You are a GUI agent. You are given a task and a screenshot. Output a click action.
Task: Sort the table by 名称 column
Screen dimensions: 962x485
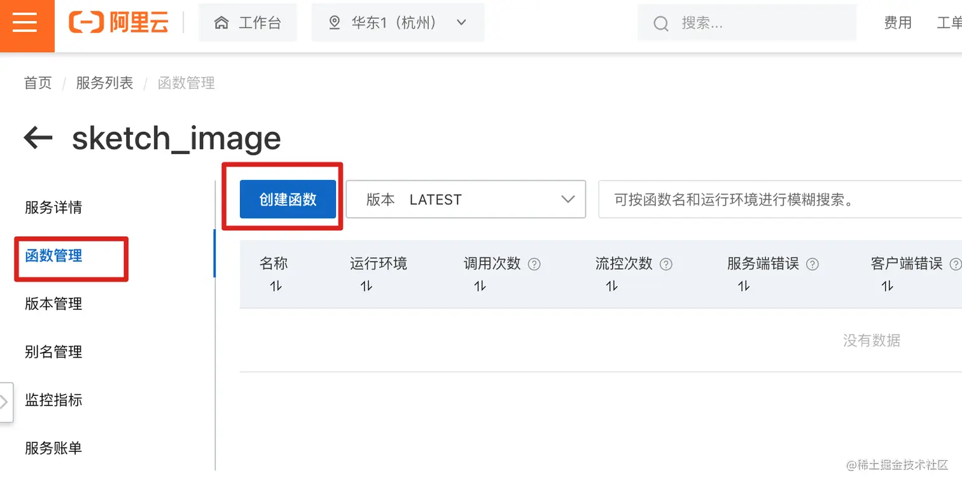point(275,286)
